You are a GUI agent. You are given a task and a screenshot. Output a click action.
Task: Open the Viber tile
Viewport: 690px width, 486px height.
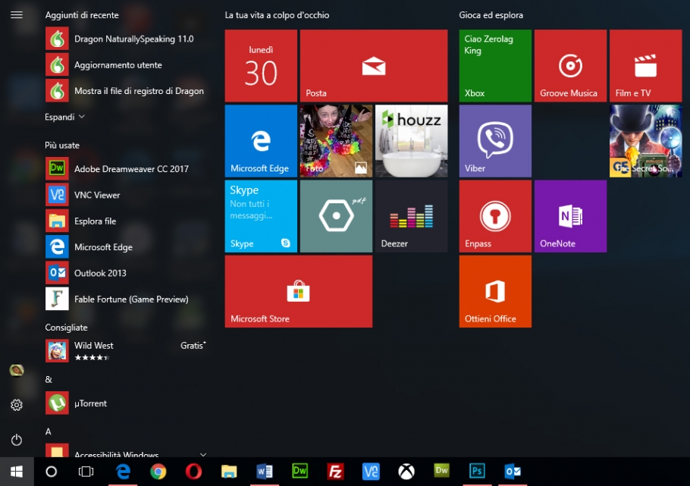click(495, 141)
